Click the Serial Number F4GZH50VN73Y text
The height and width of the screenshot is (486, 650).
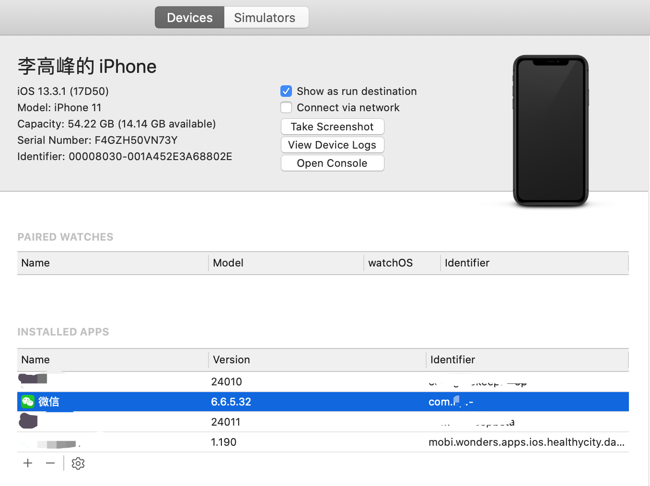coord(97,140)
